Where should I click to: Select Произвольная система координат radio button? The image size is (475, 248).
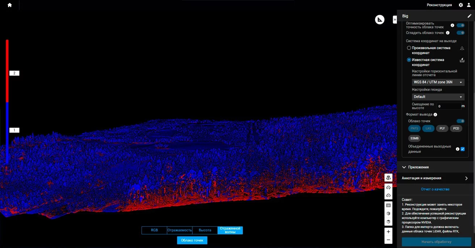click(x=409, y=48)
